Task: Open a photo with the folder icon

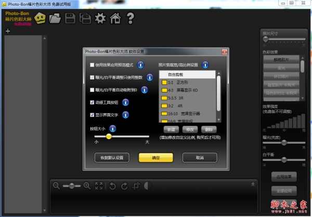Action: tap(55, 19)
